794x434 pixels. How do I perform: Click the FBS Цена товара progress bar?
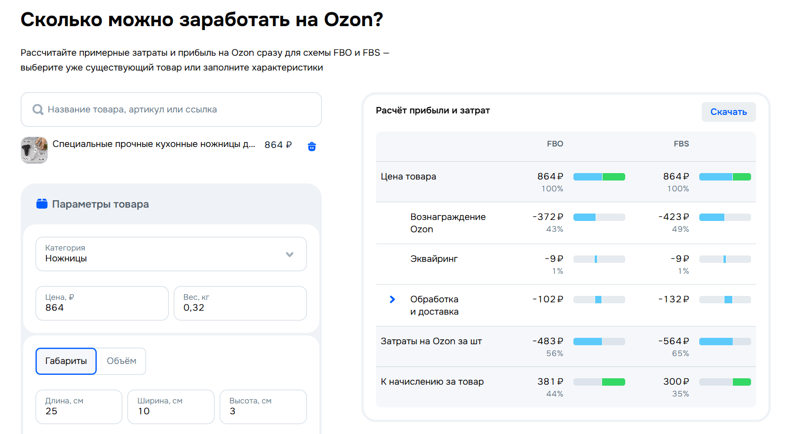point(725,177)
